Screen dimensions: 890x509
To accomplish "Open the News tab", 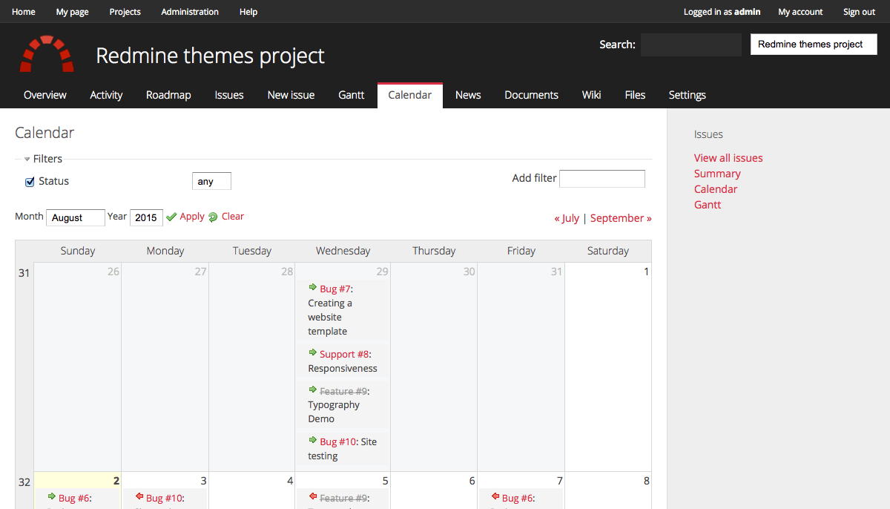I will [x=468, y=95].
